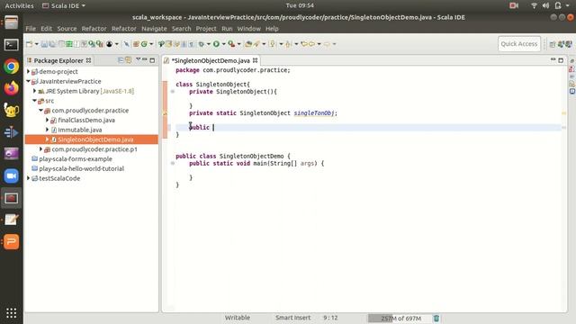Open the New wizard dropdown arrow

(x=36, y=44)
